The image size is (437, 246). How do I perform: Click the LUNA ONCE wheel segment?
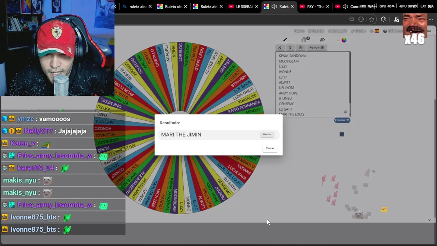click(243, 93)
